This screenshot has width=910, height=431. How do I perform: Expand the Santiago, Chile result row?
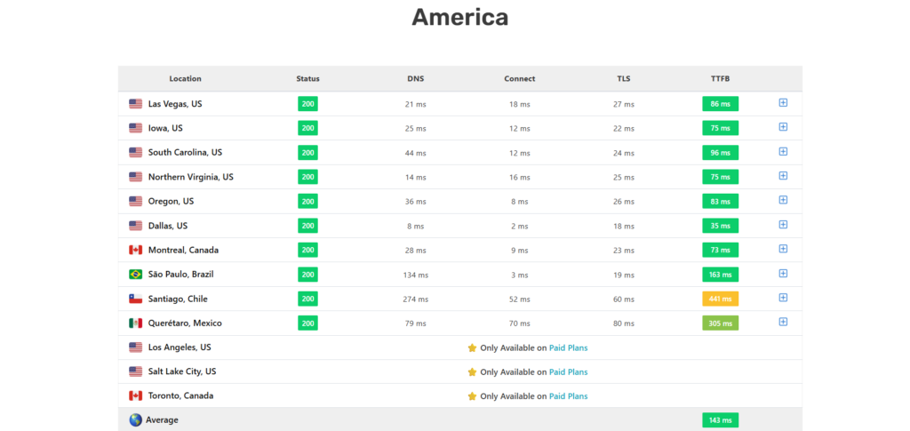pyautogui.click(x=783, y=298)
